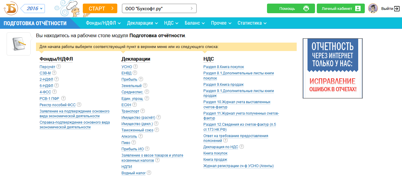This screenshot has height=177, width=402.
Task: Click help icon next to Транспорт
Action: pos(143,111)
